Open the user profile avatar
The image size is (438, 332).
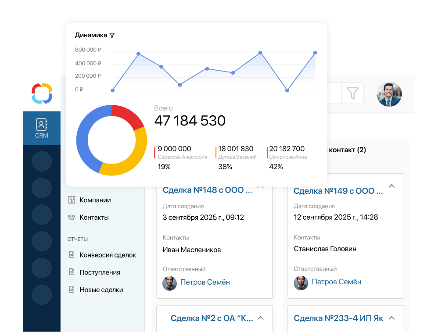pos(389,94)
